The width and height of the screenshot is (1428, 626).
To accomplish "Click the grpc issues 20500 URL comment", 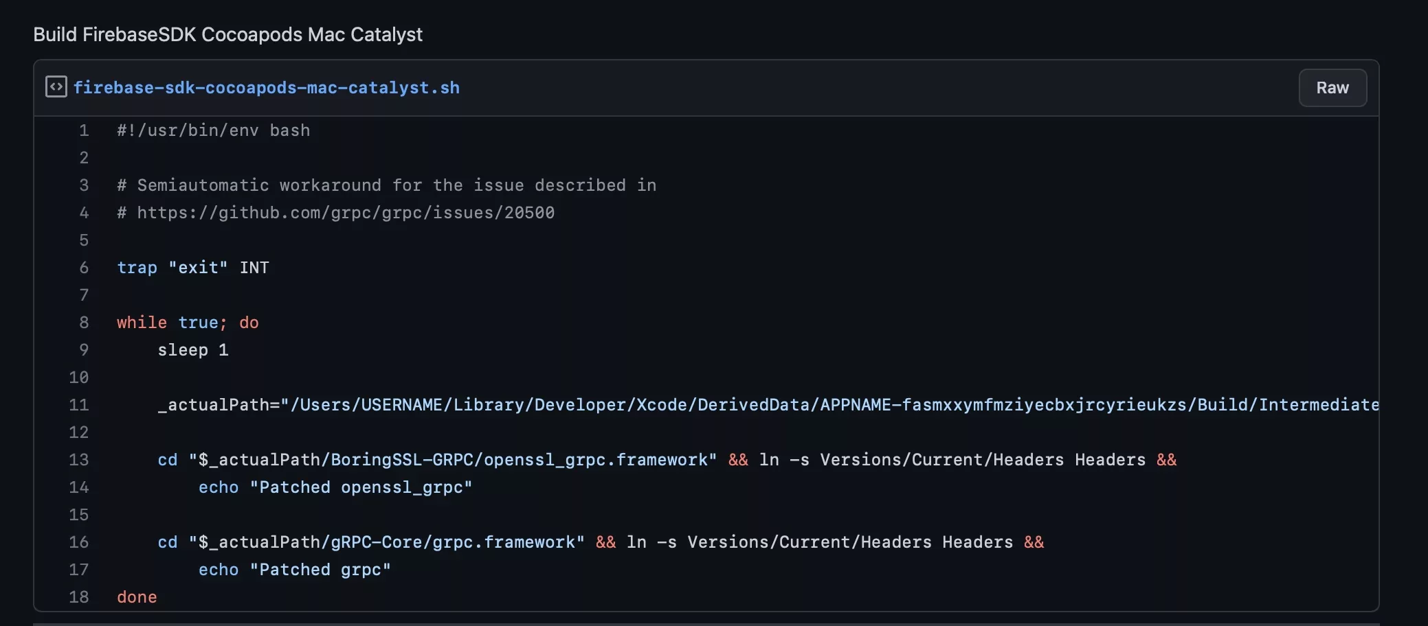I will point(336,213).
